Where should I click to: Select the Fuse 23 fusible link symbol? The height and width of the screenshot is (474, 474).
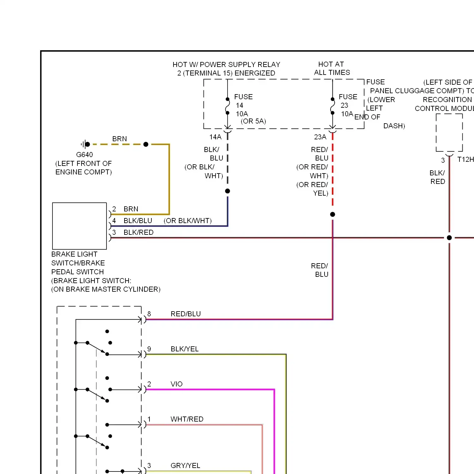[x=332, y=106]
